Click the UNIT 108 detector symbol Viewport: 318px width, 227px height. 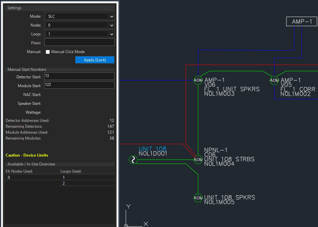point(133,160)
